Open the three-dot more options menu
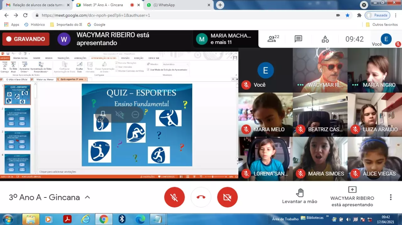This screenshot has width=402, height=225. (x=391, y=197)
